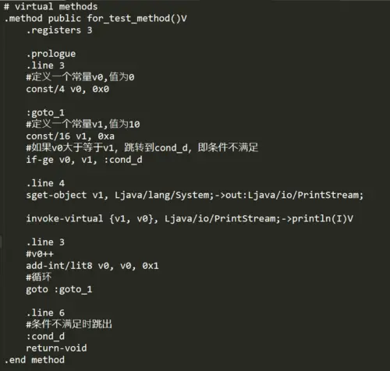Click the 'const/4 v0, 0x0' instruction
This screenshot has height=371, width=390.
point(68,89)
